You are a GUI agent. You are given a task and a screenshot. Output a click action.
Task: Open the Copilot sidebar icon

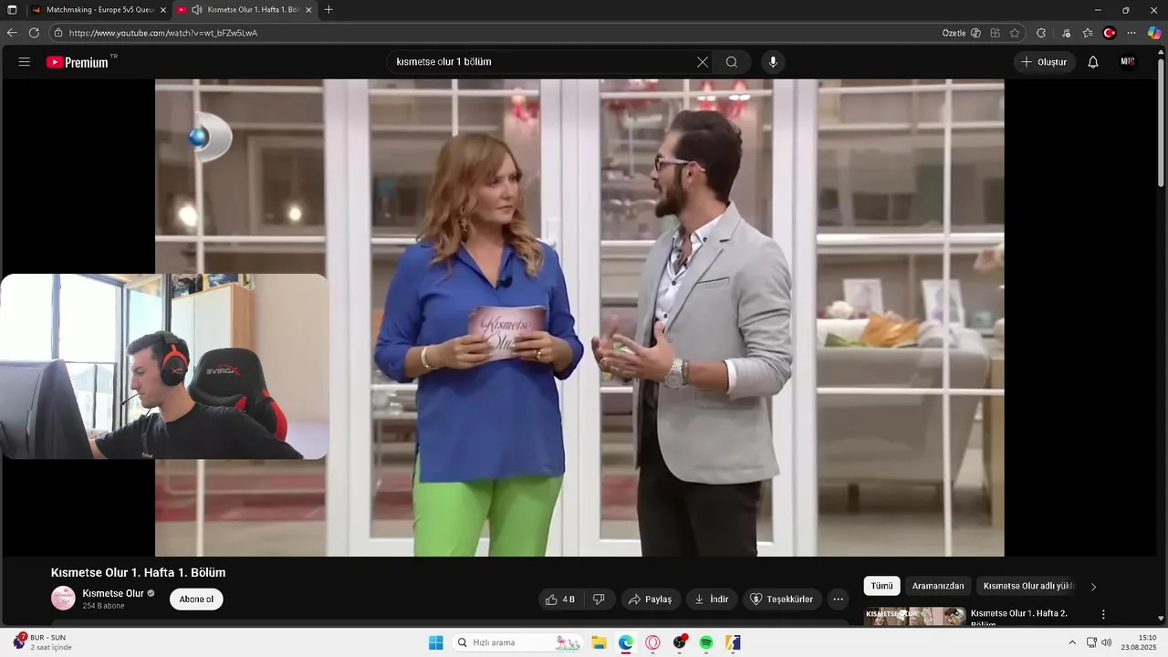point(1154,33)
